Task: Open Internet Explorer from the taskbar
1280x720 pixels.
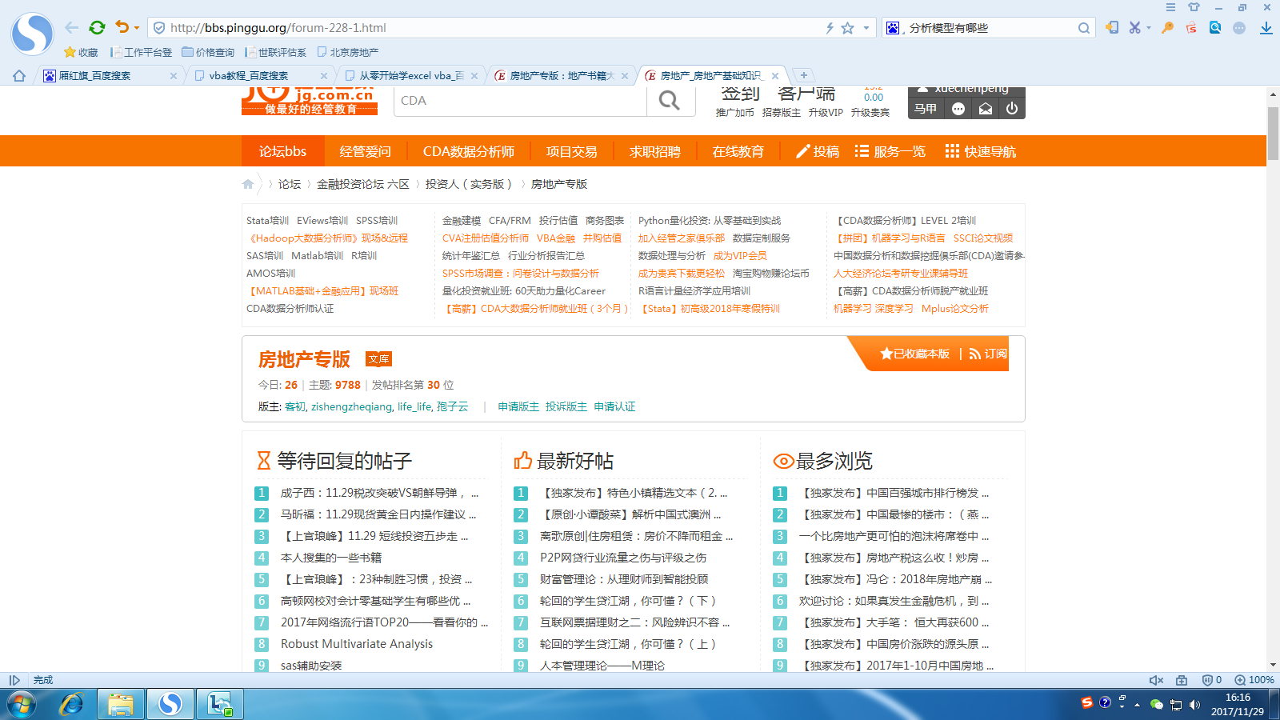Action: [72, 704]
